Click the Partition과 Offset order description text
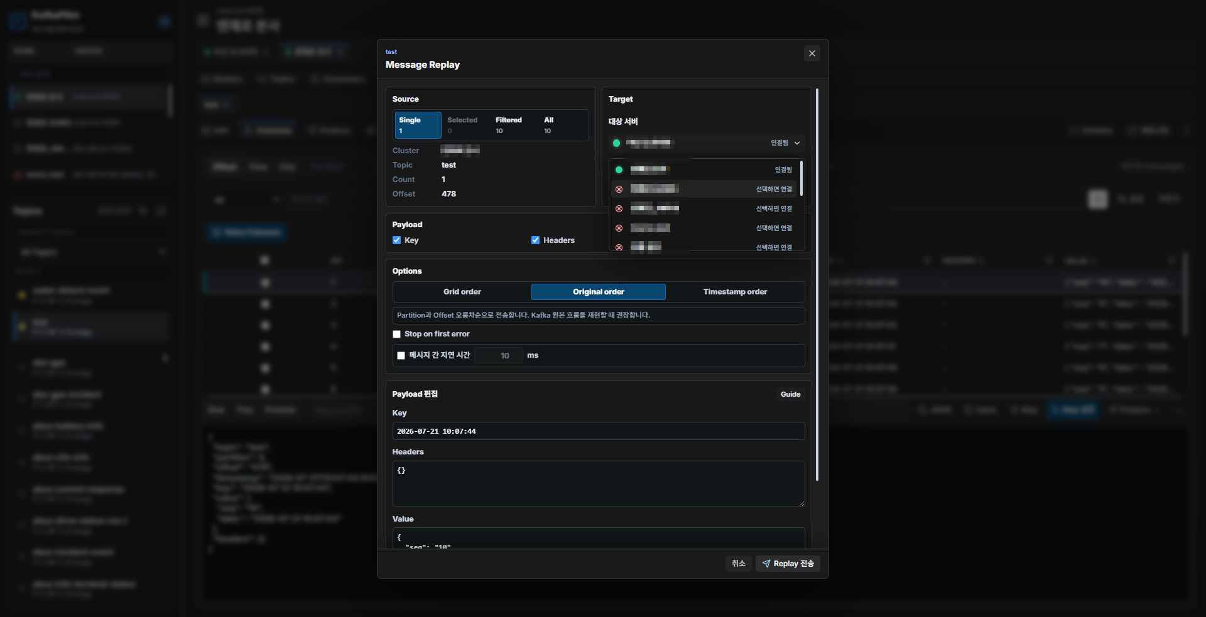This screenshot has height=617, width=1206. [523, 315]
